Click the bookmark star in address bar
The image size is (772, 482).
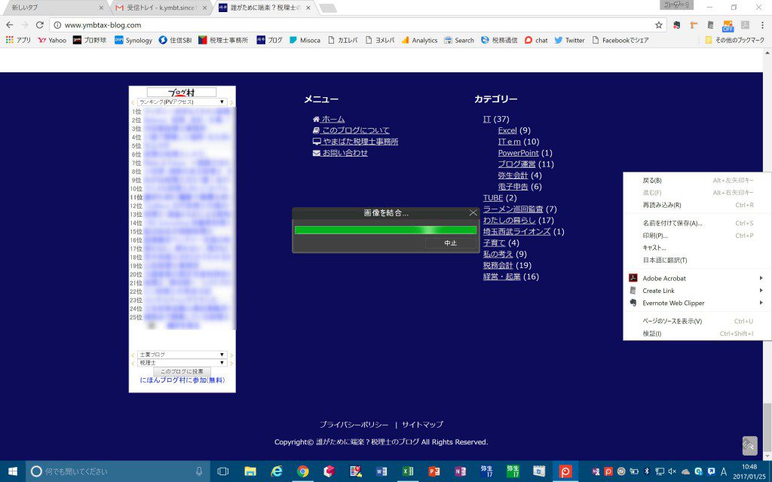tap(658, 25)
